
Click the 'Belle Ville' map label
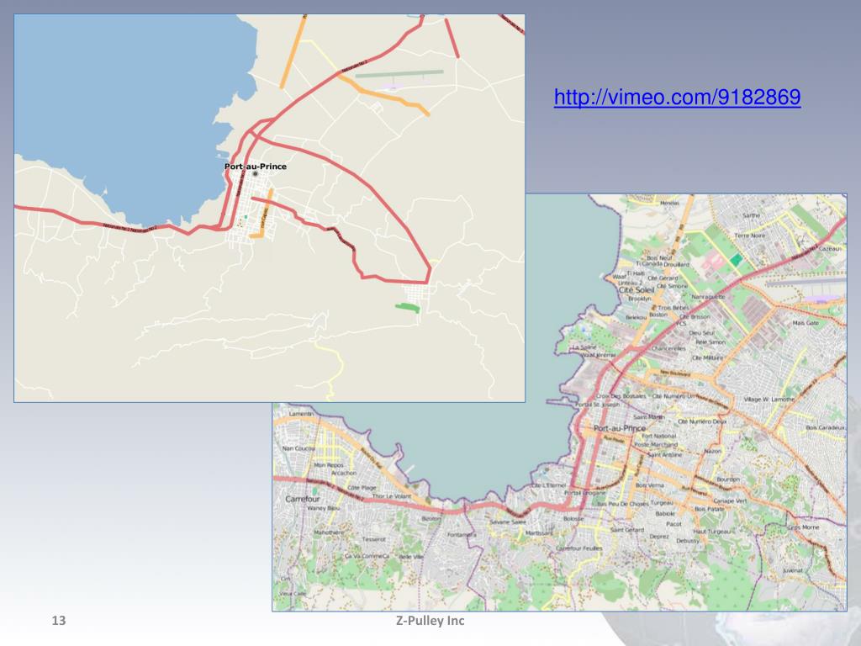click(x=410, y=557)
